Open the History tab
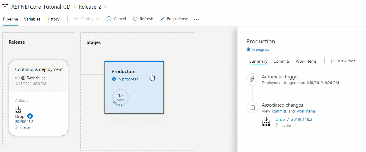The height and width of the screenshot is (152, 366). (53, 19)
